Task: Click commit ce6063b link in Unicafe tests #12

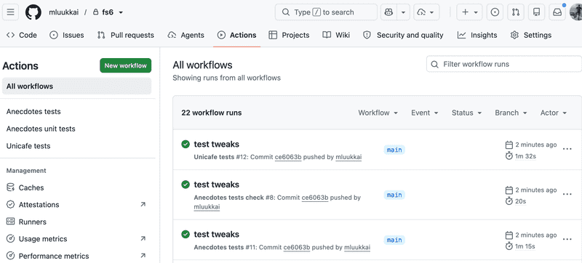Action: tap(288, 157)
